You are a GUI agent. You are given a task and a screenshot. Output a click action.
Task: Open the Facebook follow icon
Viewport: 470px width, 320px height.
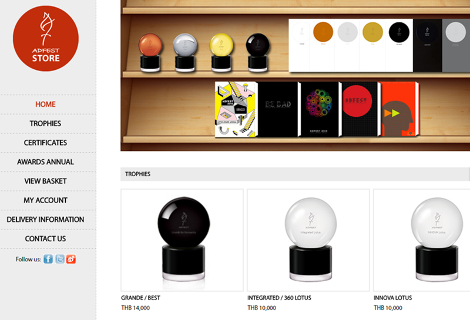pyautogui.click(x=48, y=259)
